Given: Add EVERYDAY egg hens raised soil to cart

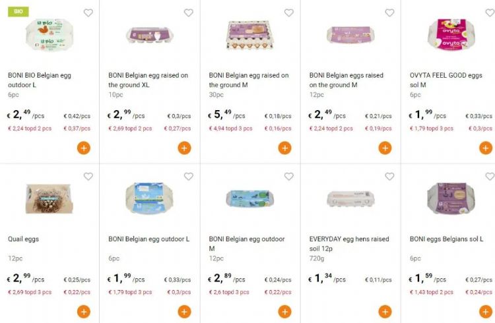Looking at the screenshot, I should coord(385,311).
